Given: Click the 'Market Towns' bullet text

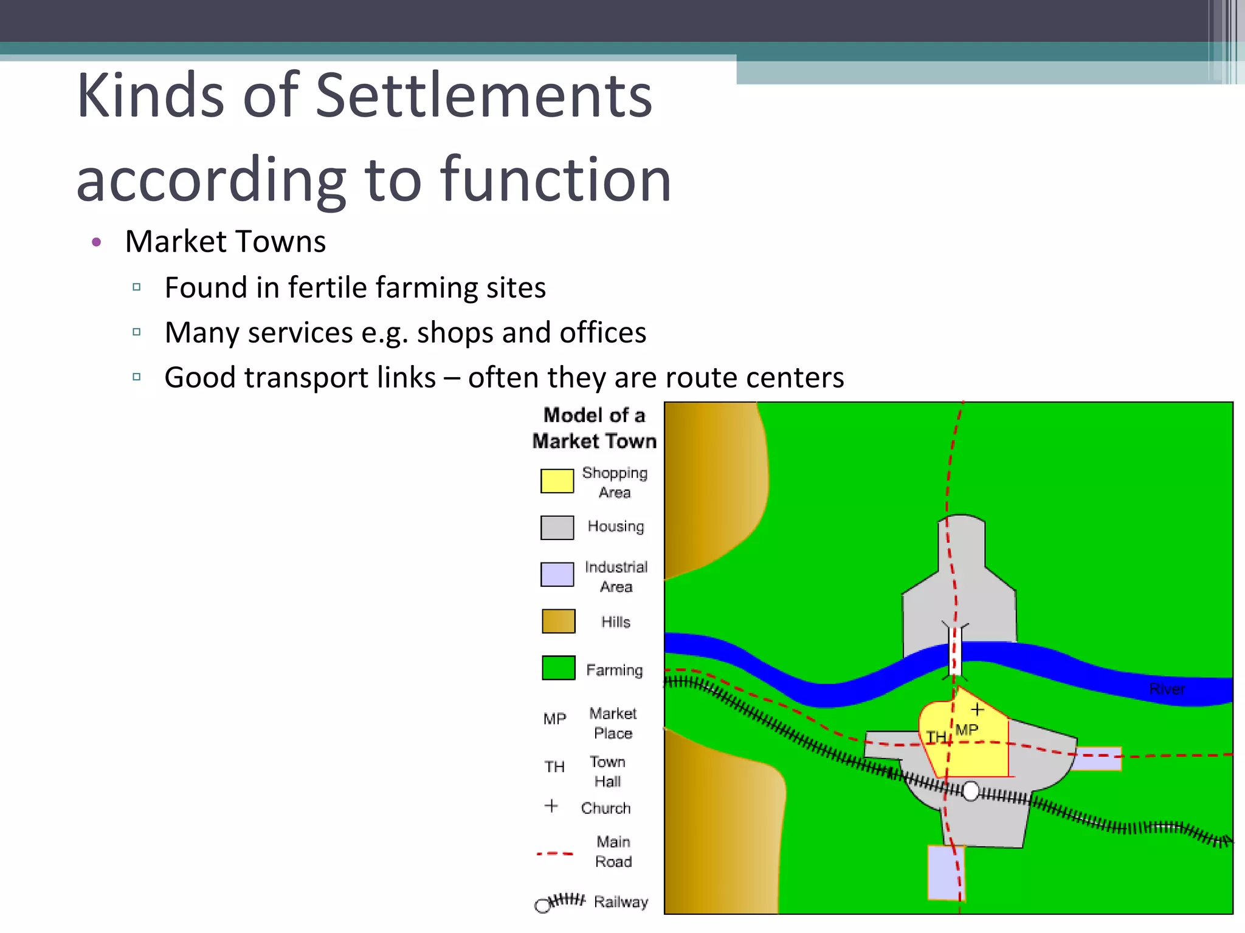Looking at the screenshot, I should [226, 241].
